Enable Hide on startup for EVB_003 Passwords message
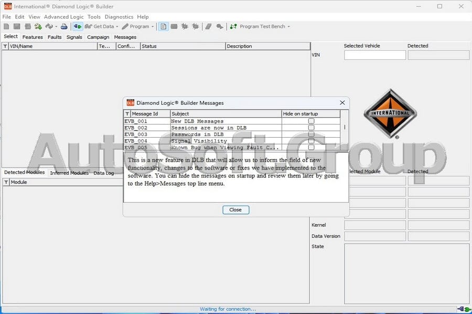472x314 pixels. pos(312,134)
